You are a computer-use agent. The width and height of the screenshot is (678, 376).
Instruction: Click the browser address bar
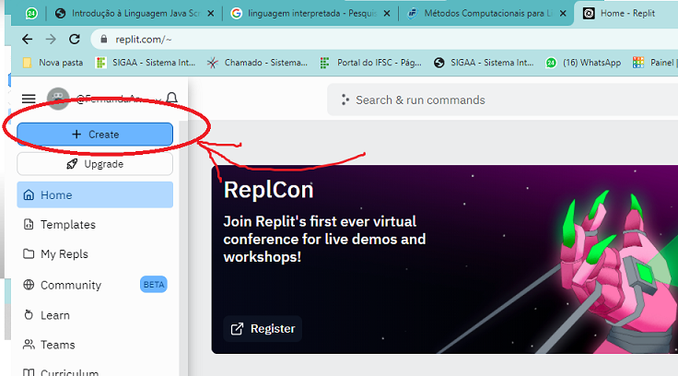click(368, 40)
